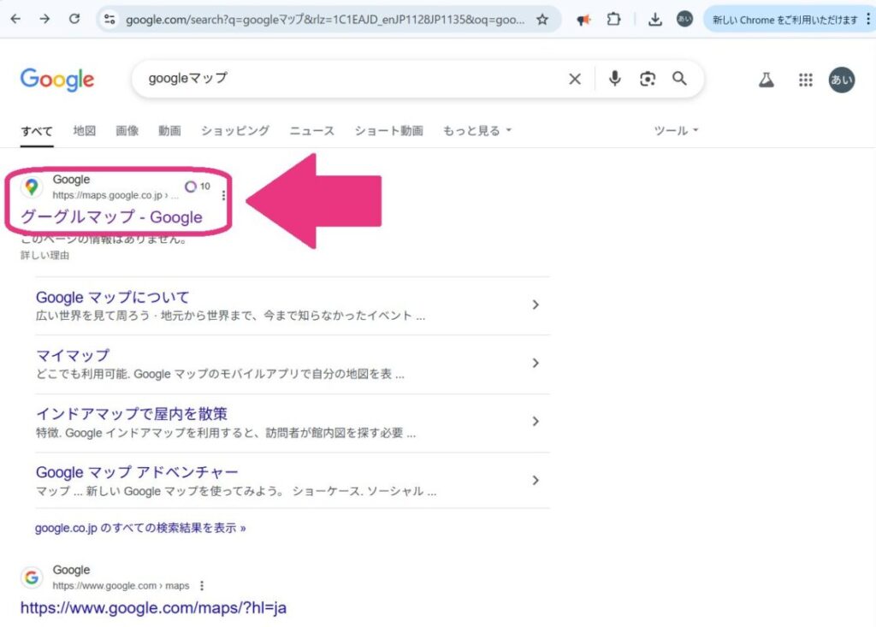Expand the もっと見る dropdown

[x=477, y=131]
